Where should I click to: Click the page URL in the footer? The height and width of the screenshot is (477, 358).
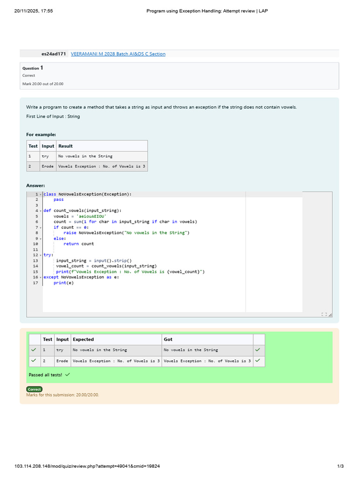point(87,466)
